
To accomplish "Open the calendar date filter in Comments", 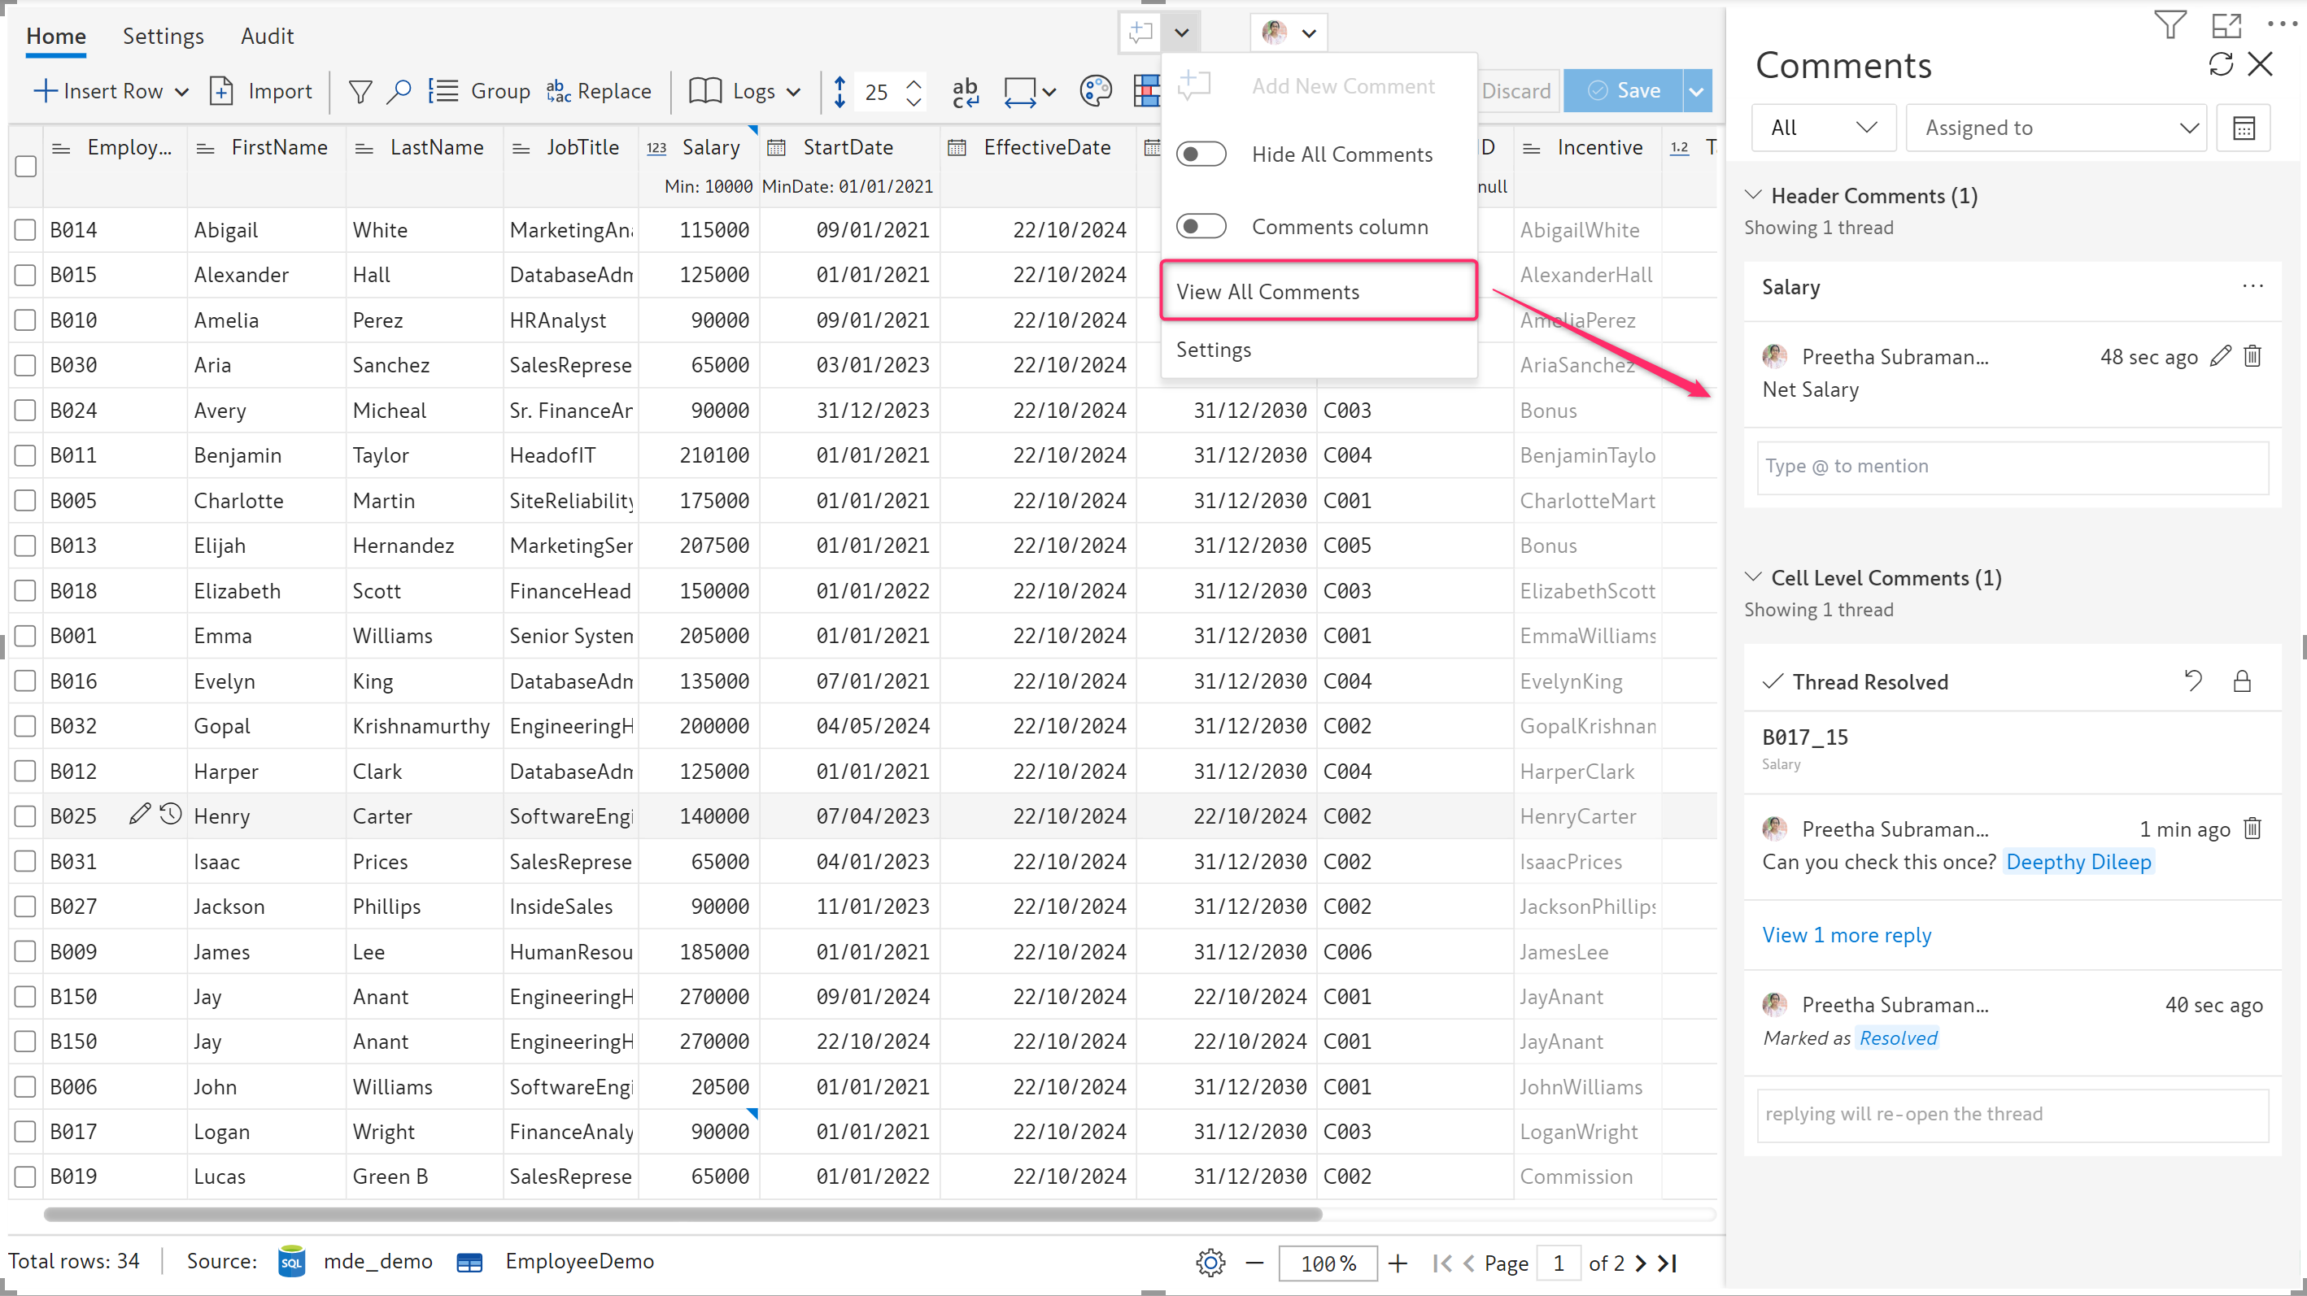I will tap(2244, 128).
